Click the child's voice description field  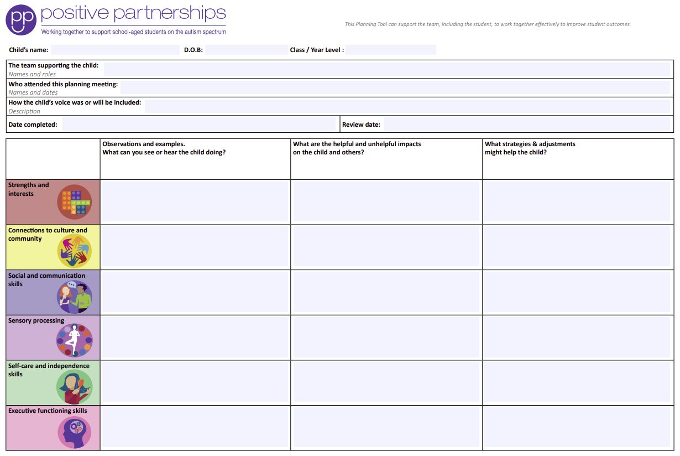pos(407,106)
